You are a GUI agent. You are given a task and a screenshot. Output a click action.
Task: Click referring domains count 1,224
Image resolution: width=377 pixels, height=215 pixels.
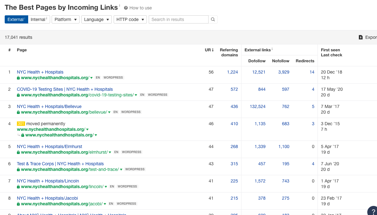(x=232, y=72)
